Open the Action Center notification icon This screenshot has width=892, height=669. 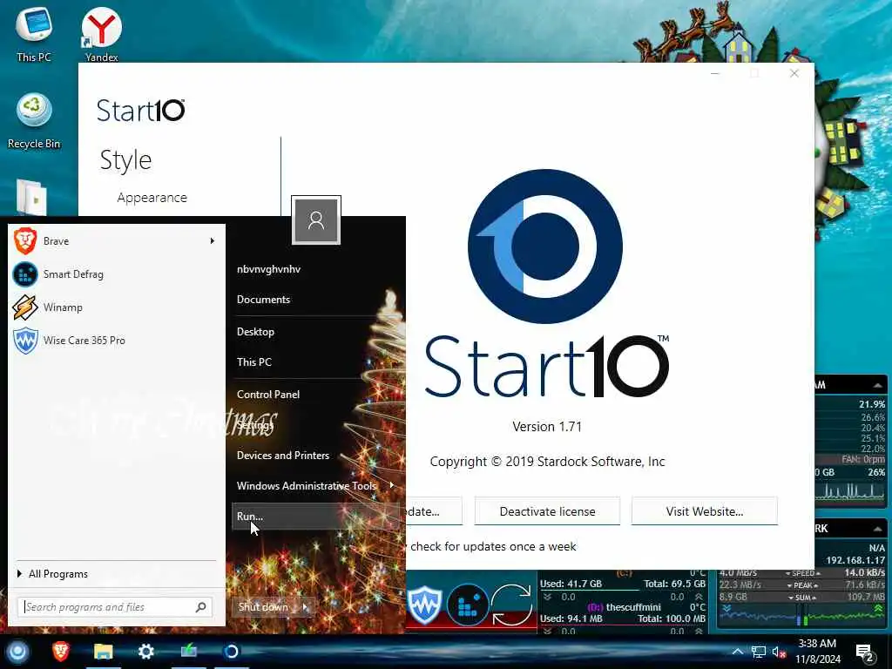tap(864, 652)
